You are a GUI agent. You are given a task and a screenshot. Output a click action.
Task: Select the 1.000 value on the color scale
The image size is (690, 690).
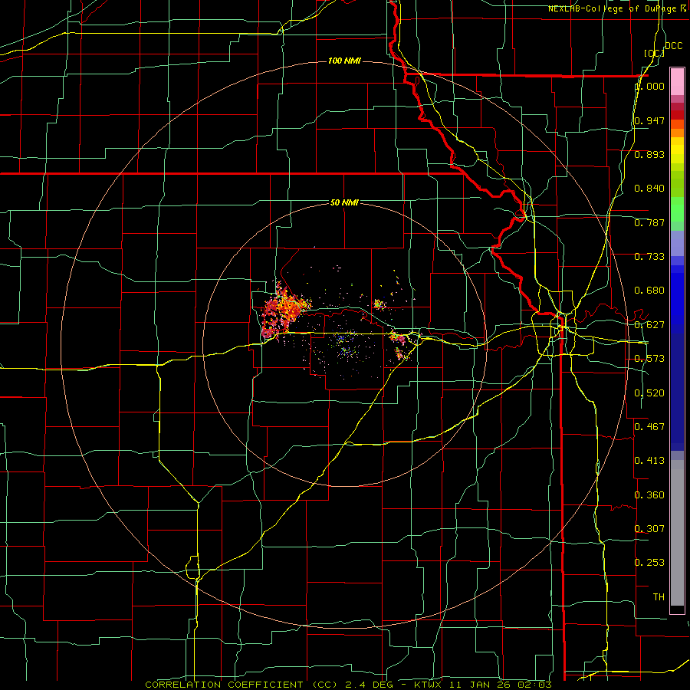[x=650, y=86]
